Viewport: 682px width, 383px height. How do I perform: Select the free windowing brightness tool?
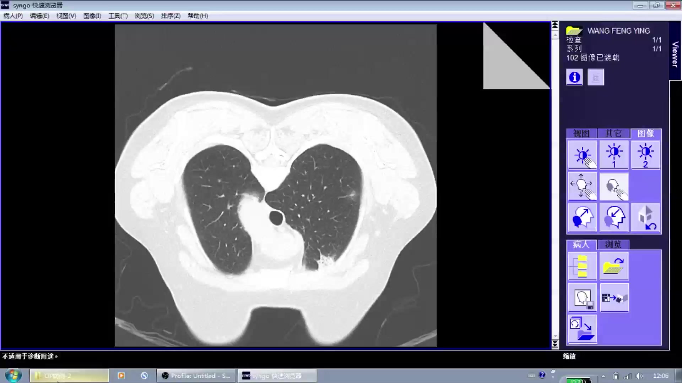[x=583, y=155]
